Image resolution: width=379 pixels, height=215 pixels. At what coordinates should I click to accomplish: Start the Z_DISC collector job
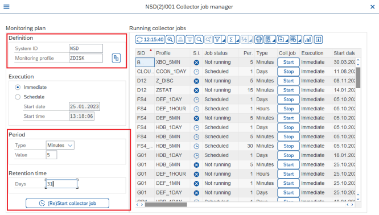pos(289,81)
